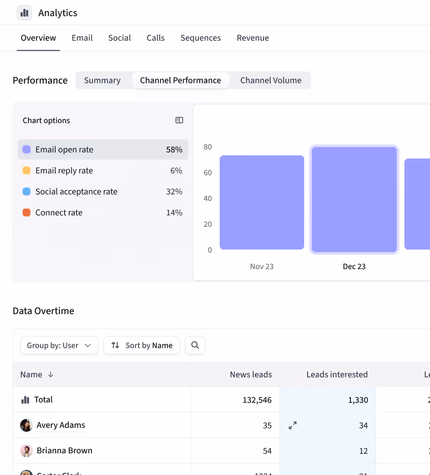The width and height of the screenshot is (430, 475).
Task: Select the Dec 23 bar in chart
Action: click(x=354, y=200)
